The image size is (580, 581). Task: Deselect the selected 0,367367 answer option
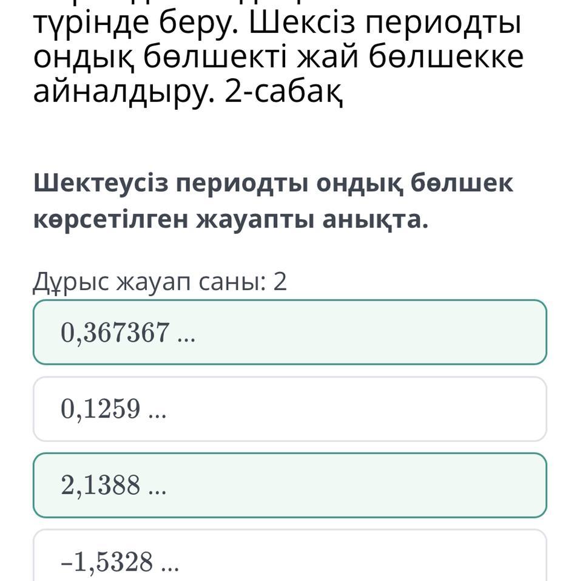(290, 332)
